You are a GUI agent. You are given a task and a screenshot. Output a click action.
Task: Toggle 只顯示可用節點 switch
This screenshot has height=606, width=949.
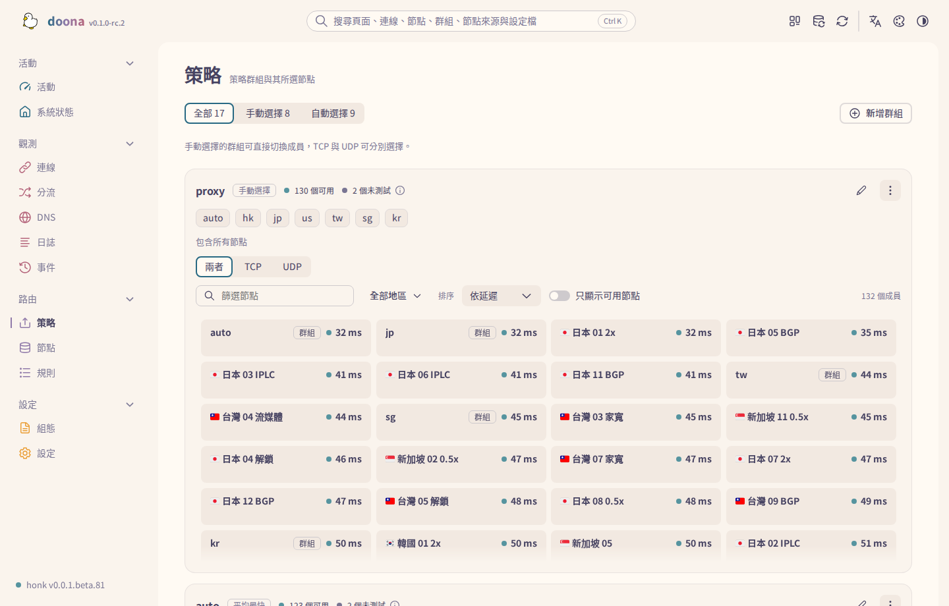point(560,296)
